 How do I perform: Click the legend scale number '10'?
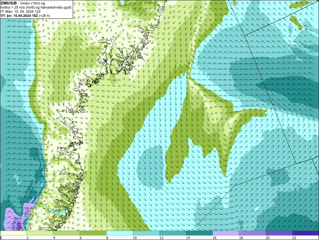coord(135,238)
